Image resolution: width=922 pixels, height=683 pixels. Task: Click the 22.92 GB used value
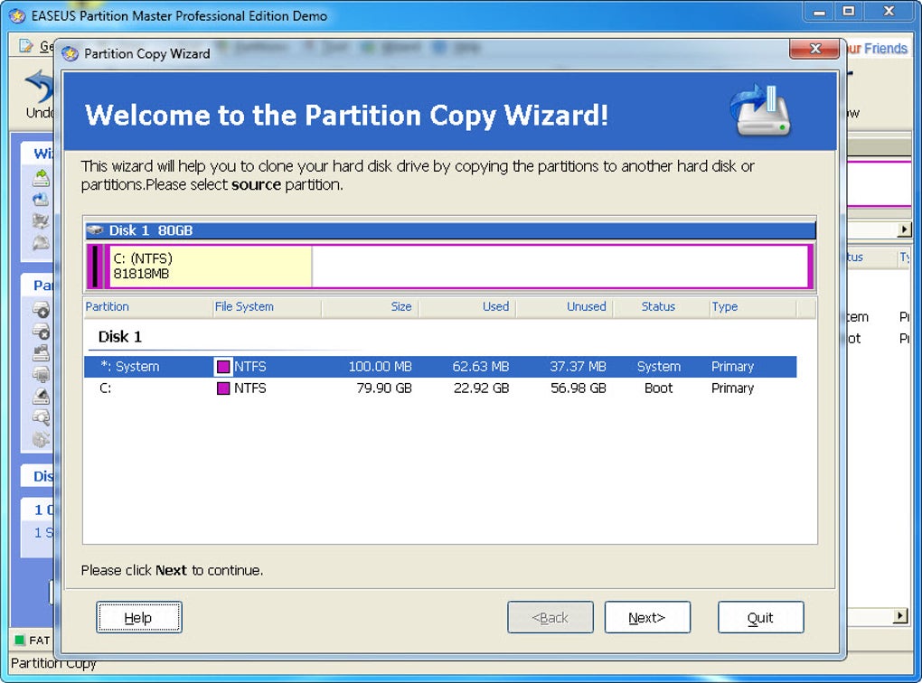[481, 388]
